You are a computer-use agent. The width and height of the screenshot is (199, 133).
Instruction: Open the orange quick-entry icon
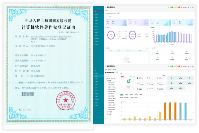172,57
